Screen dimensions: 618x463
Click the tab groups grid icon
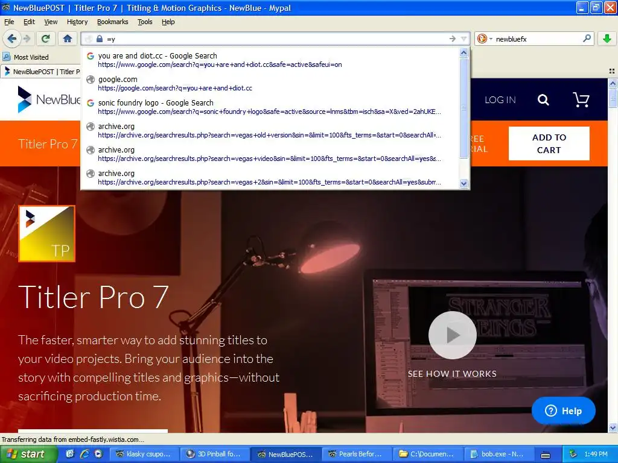click(x=612, y=71)
